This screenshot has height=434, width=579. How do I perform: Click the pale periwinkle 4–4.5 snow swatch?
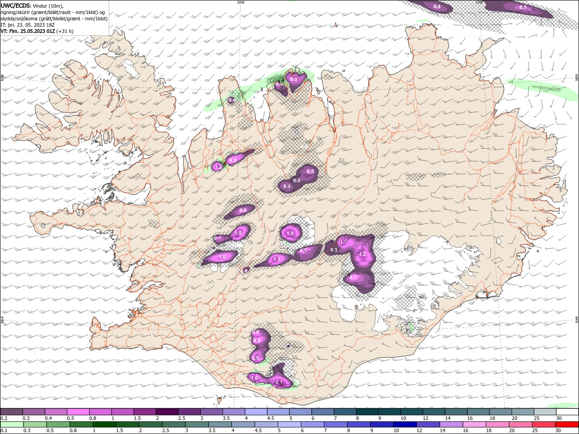(x=256, y=412)
